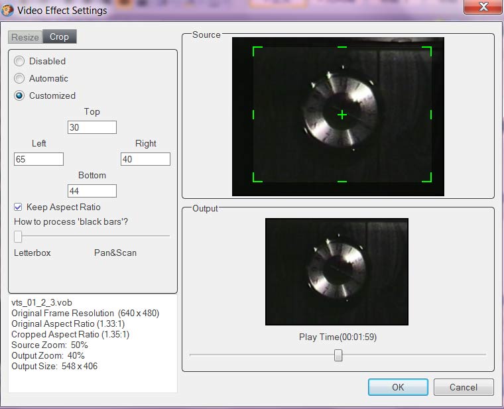Click the Output Size: 548 x 406 line
The height and width of the screenshot is (409, 504).
click(54, 366)
